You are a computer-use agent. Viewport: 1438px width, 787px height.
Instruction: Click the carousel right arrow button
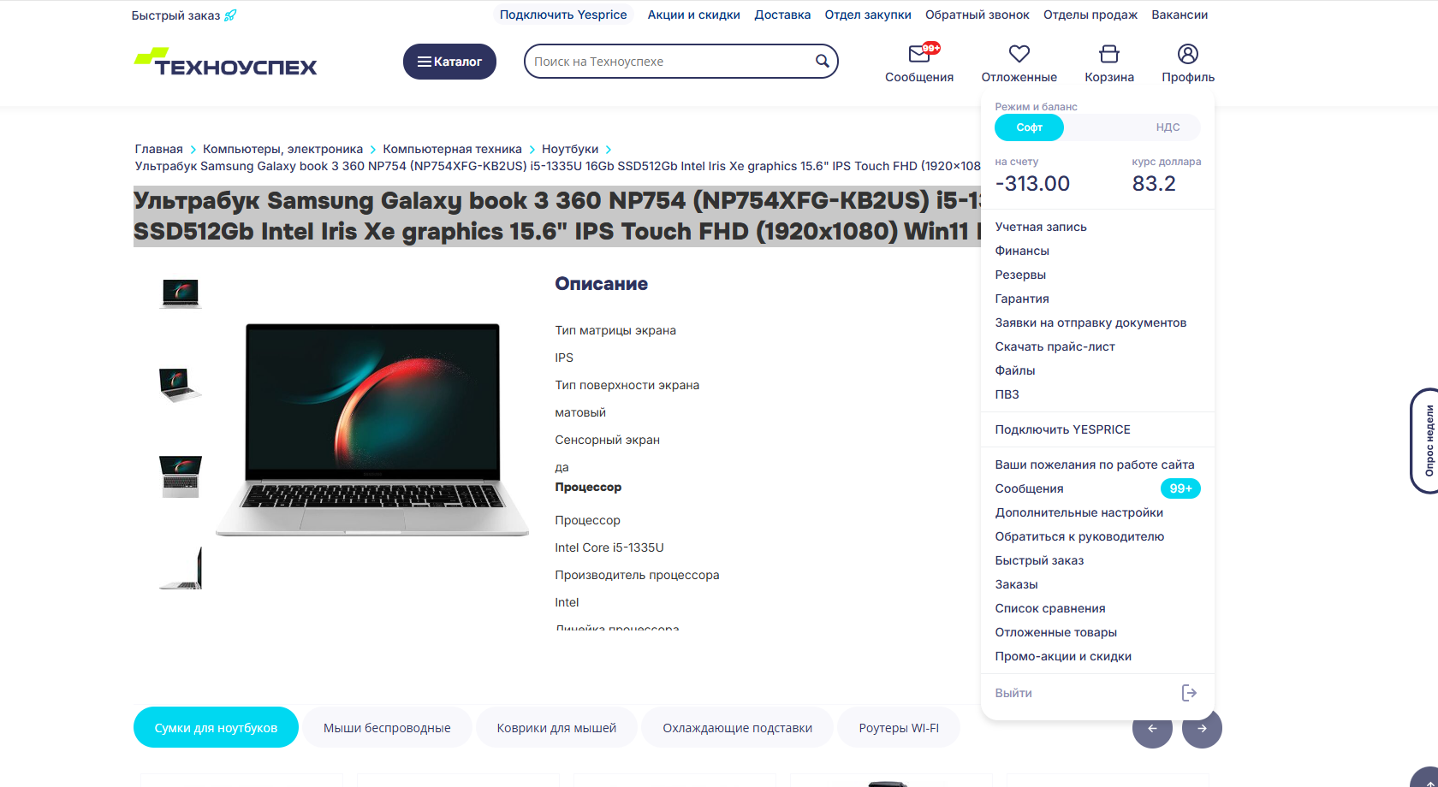[1202, 728]
